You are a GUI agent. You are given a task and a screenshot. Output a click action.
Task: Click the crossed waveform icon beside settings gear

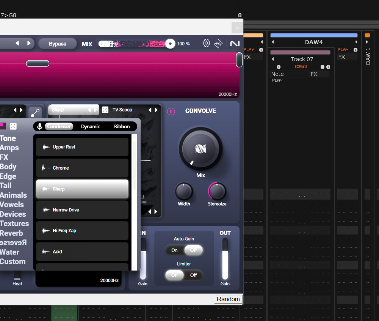(x=218, y=44)
